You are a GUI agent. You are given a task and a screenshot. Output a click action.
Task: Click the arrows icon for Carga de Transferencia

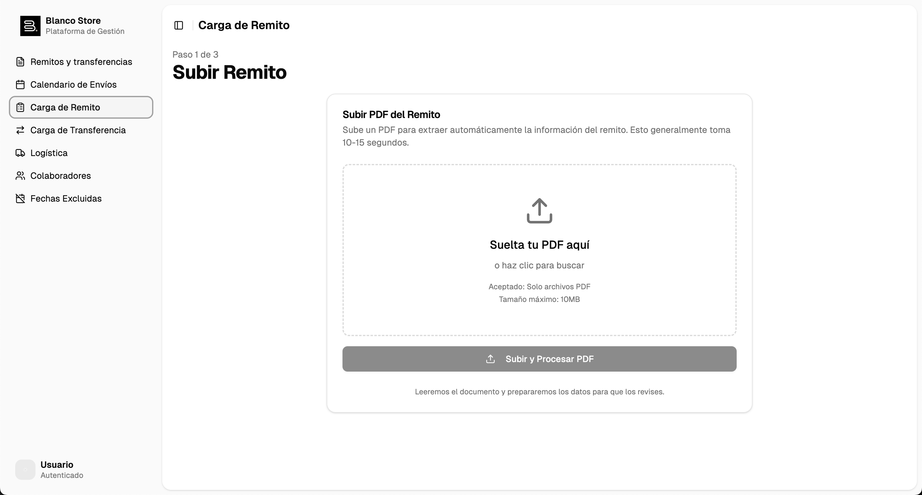point(20,130)
